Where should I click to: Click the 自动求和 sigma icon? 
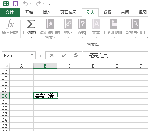pos(31,24)
